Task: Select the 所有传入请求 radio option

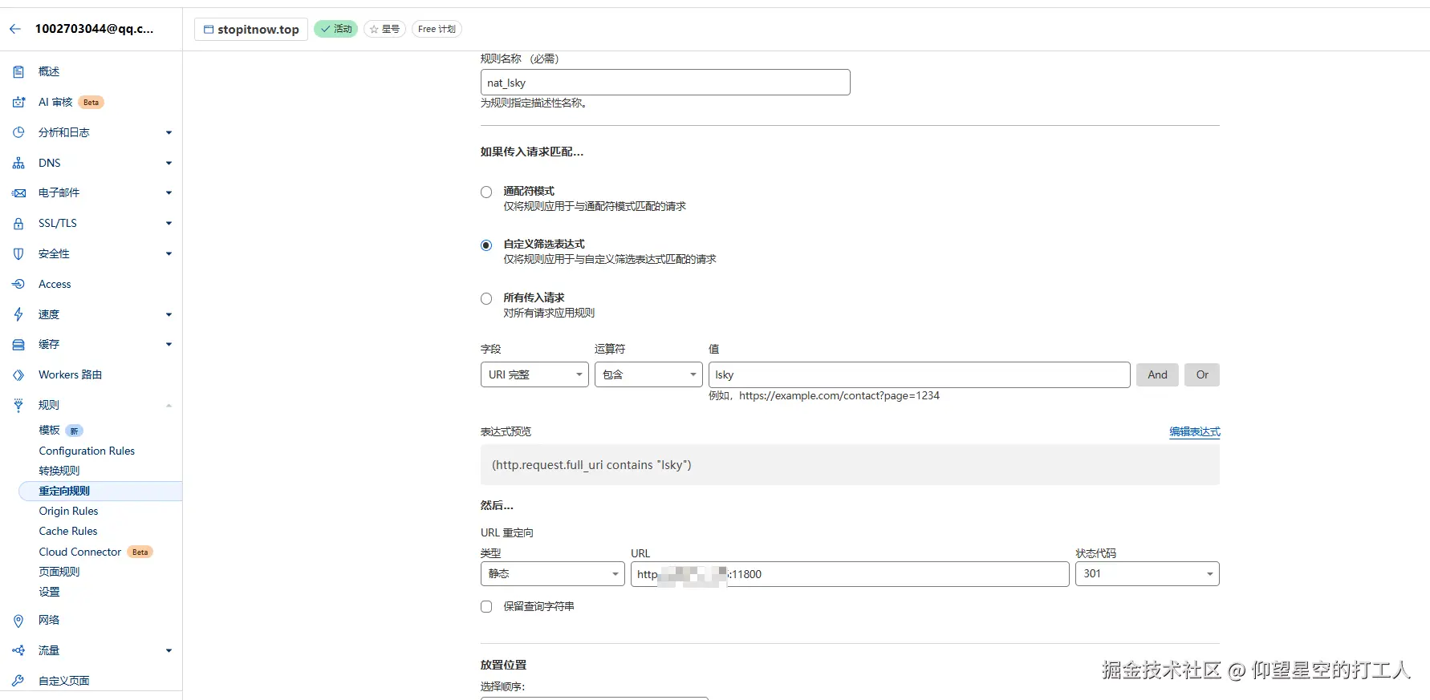Action: click(x=486, y=298)
